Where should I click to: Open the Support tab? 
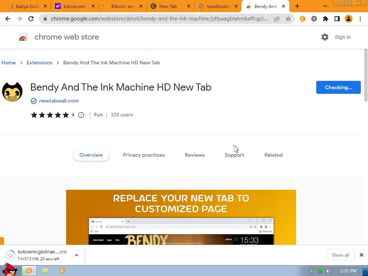234,155
